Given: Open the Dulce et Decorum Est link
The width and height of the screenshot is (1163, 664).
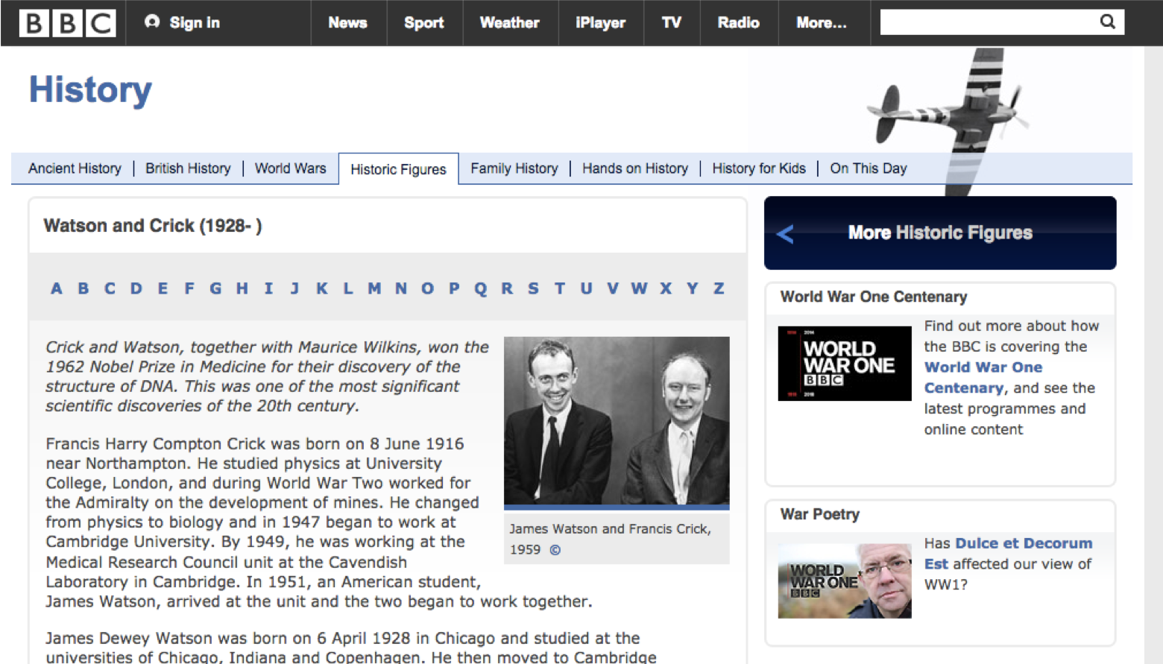Looking at the screenshot, I should click(1009, 553).
